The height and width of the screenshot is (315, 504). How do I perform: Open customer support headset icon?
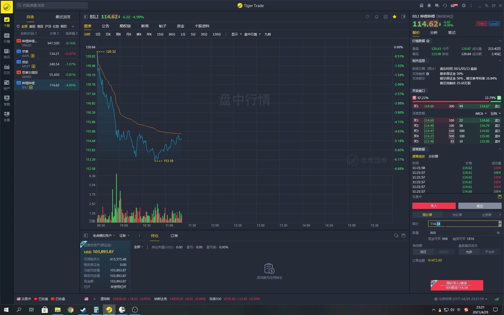pyautogui.click(x=445, y=6)
